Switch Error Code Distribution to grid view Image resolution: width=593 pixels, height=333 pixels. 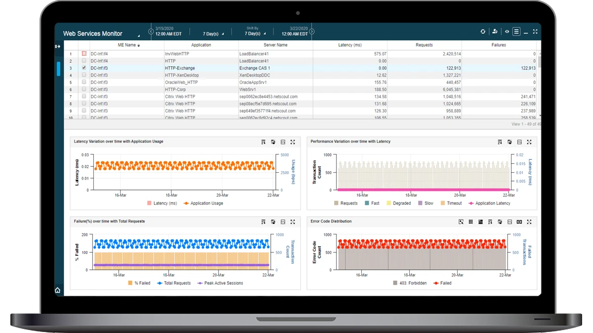click(471, 222)
